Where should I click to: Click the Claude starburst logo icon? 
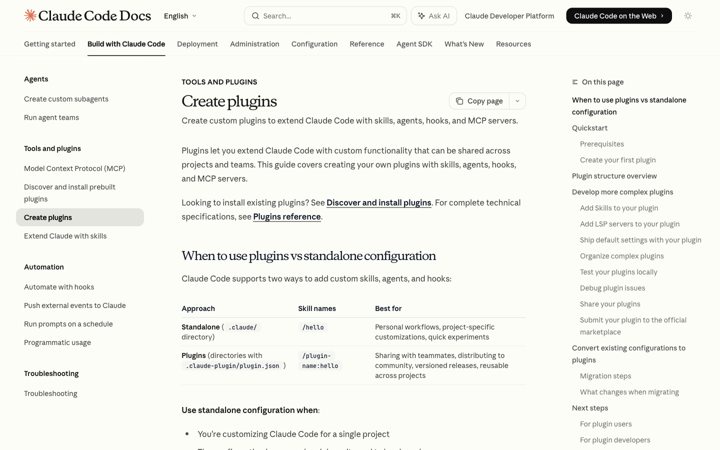30,15
